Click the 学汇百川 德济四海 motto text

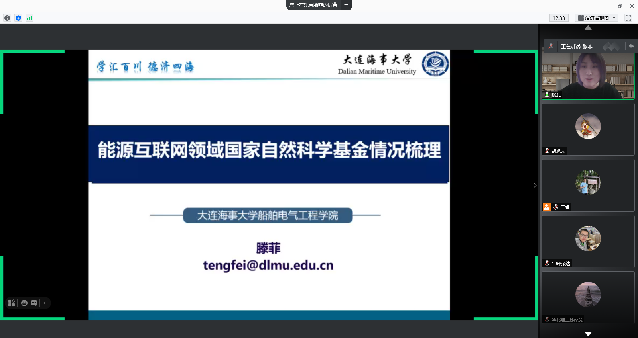tap(145, 66)
